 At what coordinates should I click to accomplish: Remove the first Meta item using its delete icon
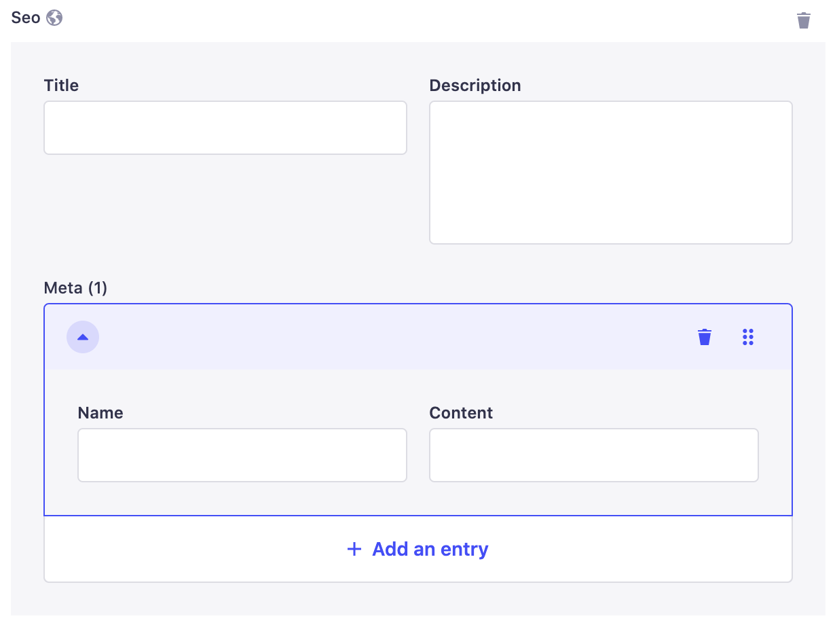coord(704,336)
